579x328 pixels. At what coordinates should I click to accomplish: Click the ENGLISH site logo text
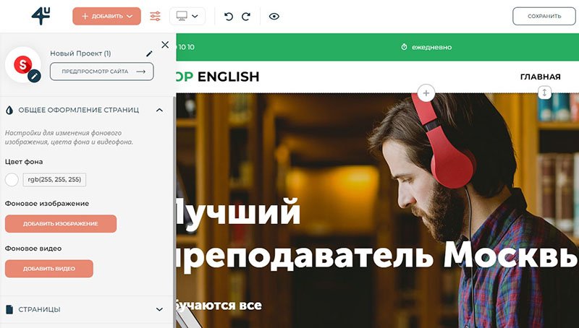click(228, 77)
